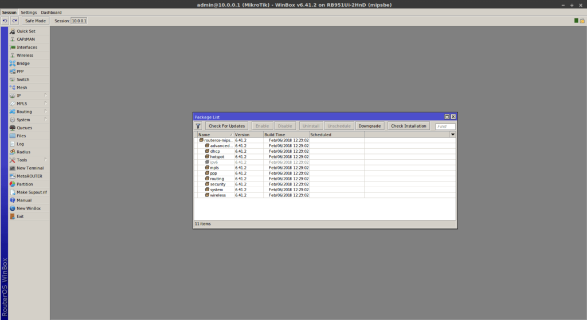Click the Downgrade button
This screenshot has height=320, width=587.
(370, 126)
